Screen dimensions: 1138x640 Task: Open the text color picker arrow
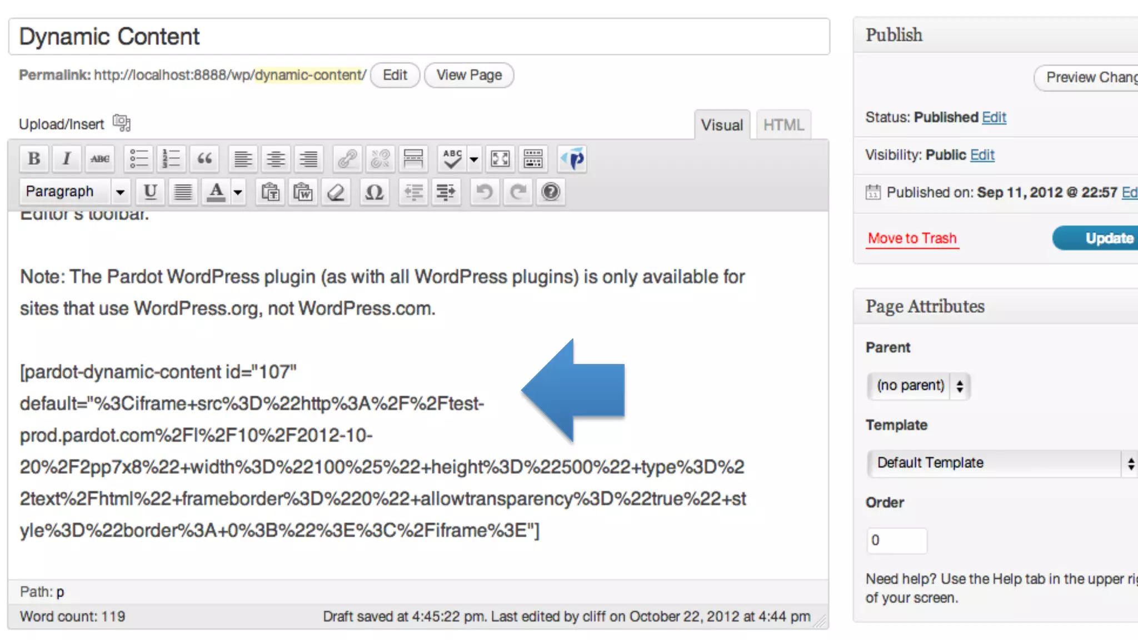(238, 193)
